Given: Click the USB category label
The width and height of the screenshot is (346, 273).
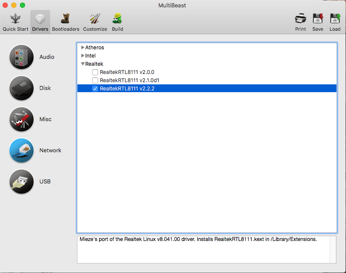Looking at the screenshot, I should (x=45, y=181).
